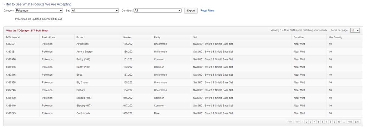Click card number 039/202

tap(128, 113)
